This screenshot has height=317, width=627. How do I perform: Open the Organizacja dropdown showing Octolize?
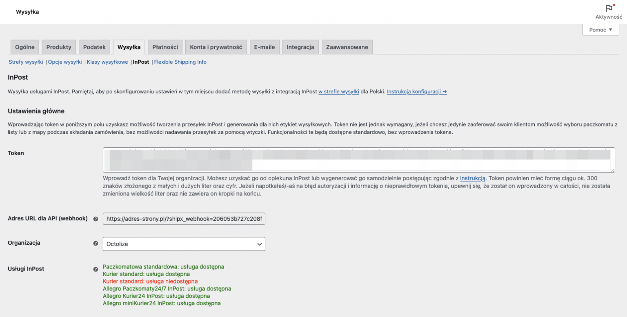184,244
